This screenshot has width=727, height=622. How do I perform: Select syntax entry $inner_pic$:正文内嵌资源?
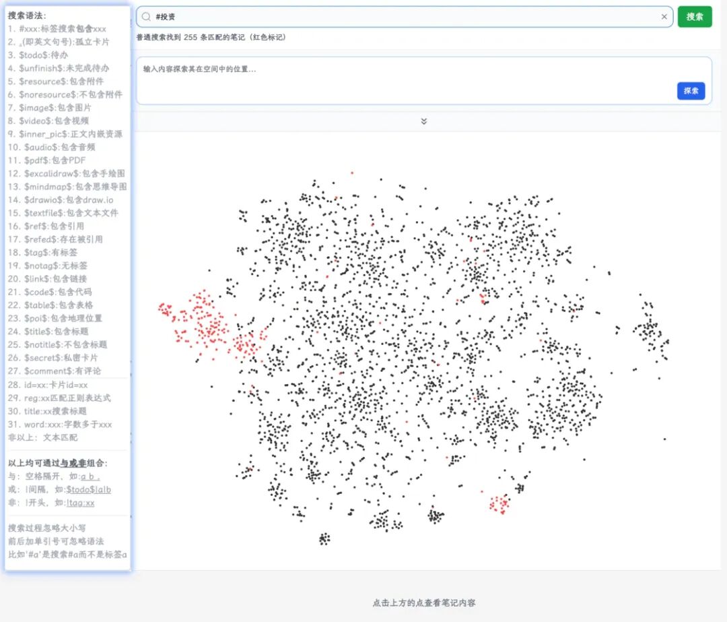click(x=65, y=134)
